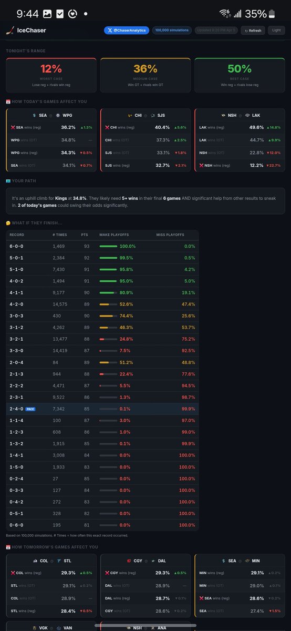This screenshot has width=291, height=631.
Task: Tap the DAL team logo in tomorrow's games
Action: 153,561
